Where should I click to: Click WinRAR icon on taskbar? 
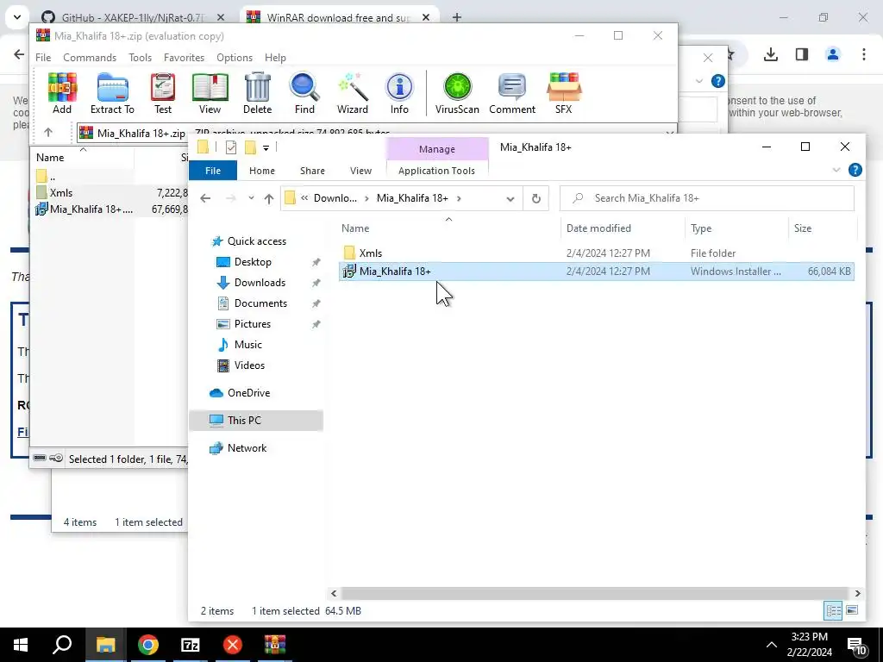click(x=275, y=645)
